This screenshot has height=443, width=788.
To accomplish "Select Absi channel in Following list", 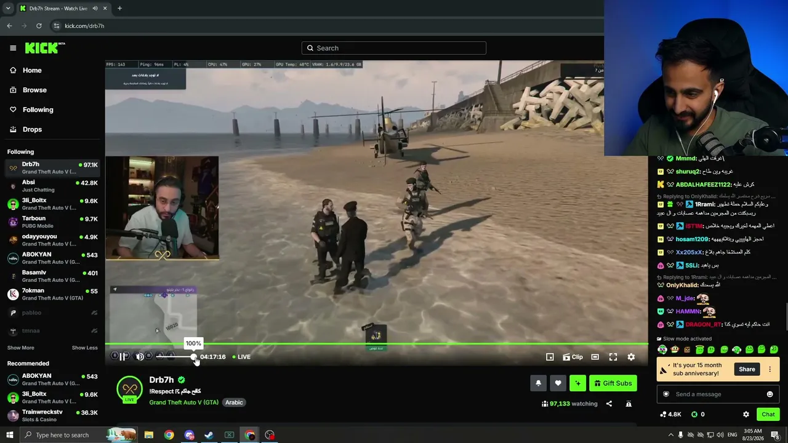I will tap(52, 186).
